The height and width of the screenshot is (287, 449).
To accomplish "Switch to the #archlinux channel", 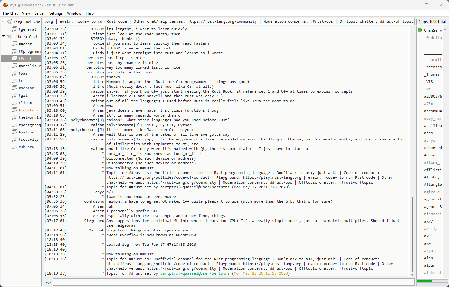I will 29,66.
